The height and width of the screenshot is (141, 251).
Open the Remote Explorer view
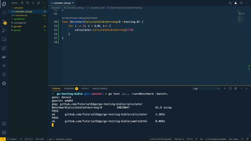click(4, 39)
